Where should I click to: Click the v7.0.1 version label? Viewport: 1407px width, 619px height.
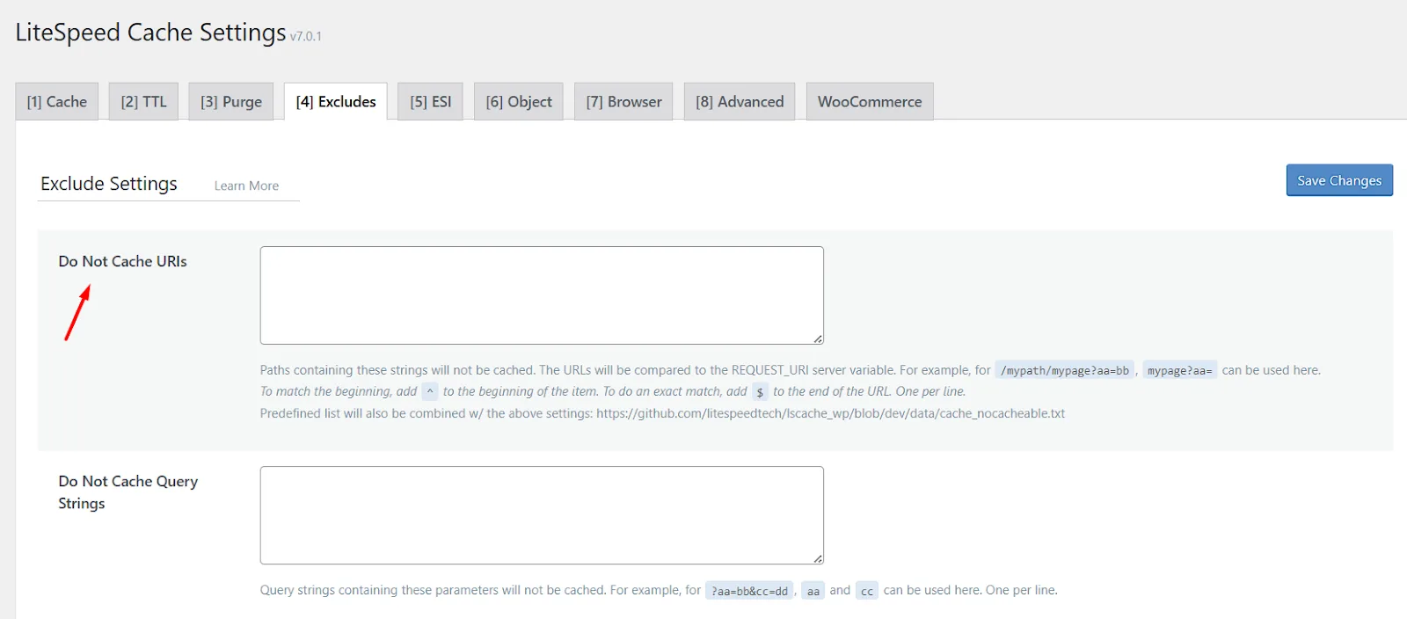306,37
